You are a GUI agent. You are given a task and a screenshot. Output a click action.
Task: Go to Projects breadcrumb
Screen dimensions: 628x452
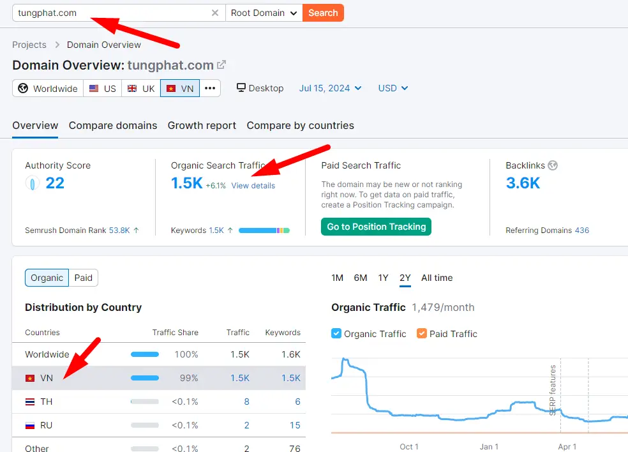pyautogui.click(x=29, y=45)
